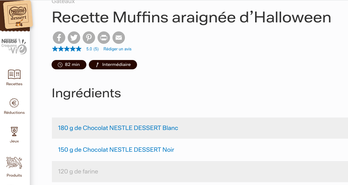This screenshot has width=348, height=185.
Task: Click the five-star rating
Action: tap(67, 49)
